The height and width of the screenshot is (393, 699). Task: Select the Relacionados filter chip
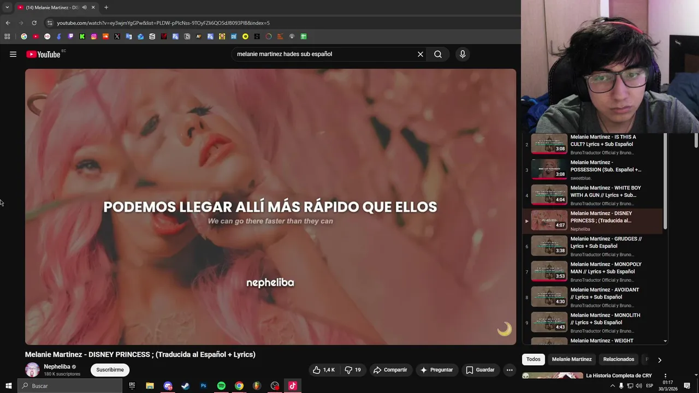click(x=619, y=359)
